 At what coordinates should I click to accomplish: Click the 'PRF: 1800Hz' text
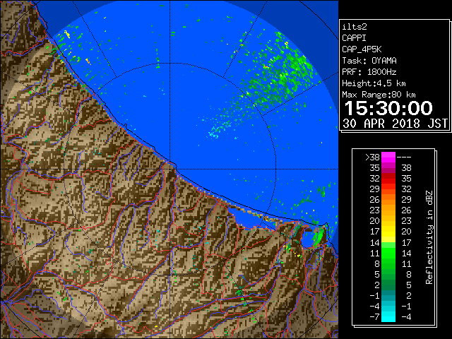tap(369, 72)
